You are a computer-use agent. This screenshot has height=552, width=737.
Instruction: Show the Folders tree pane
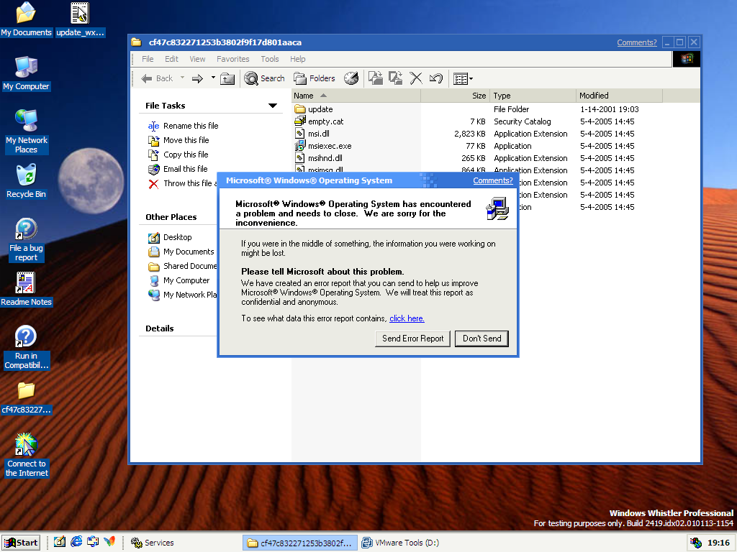[314, 78]
